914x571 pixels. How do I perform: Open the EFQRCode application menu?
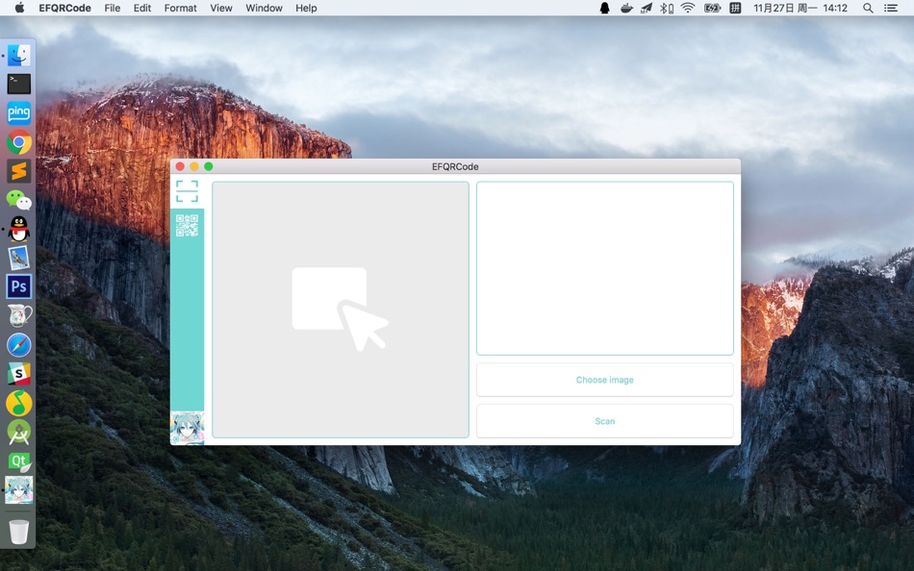64,8
